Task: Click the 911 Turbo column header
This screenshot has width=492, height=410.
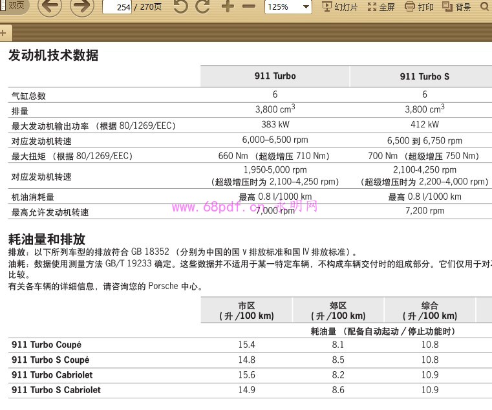Action: coord(275,76)
